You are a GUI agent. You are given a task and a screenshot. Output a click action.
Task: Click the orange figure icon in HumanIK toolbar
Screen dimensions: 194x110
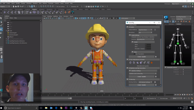point(189,21)
